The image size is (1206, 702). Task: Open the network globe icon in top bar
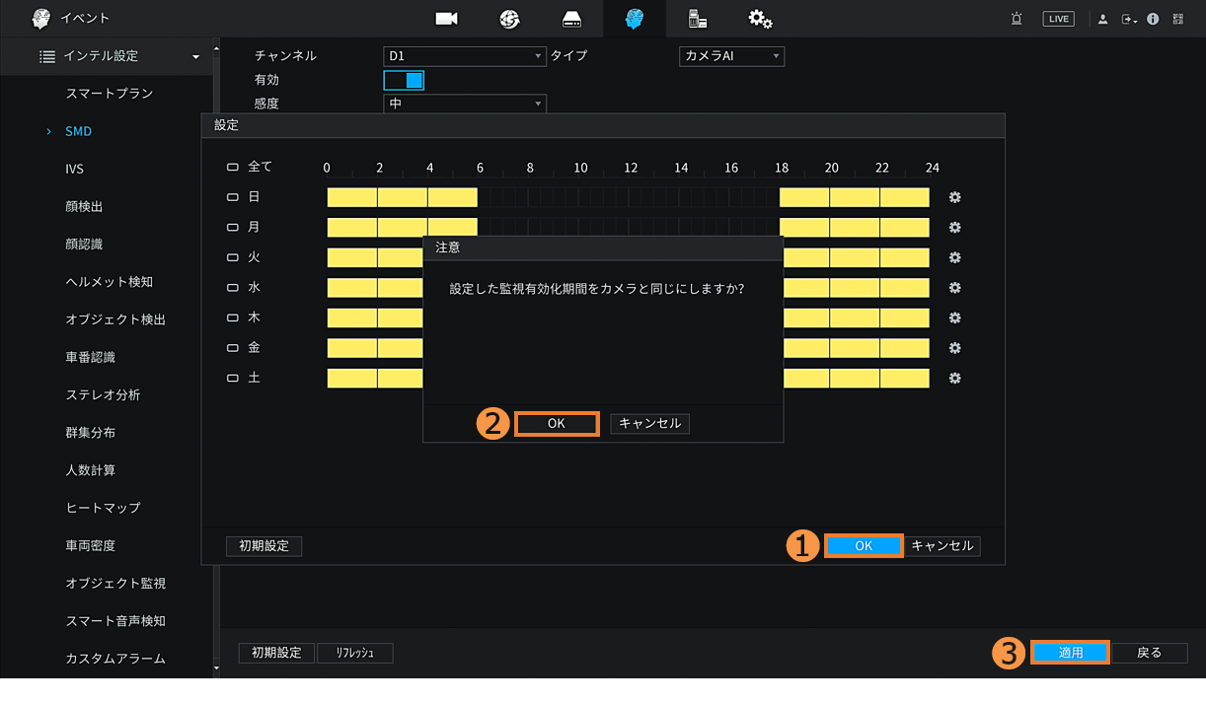(x=509, y=19)
